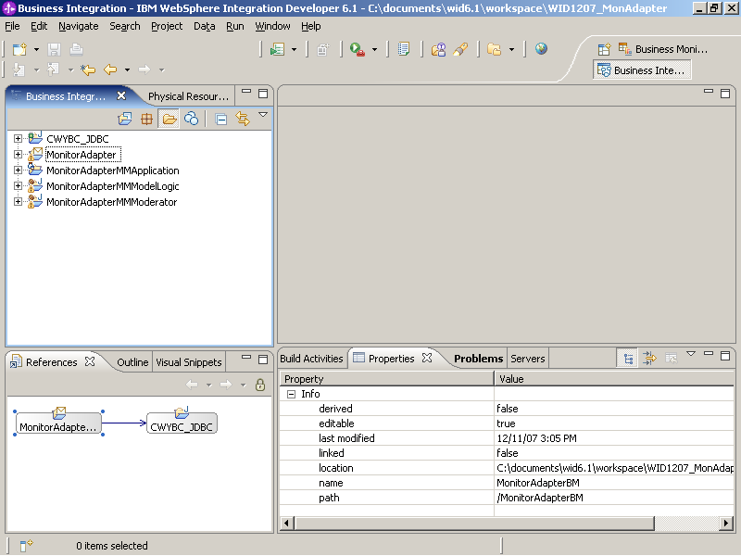Close the Properties view tab

click(427, 358)
